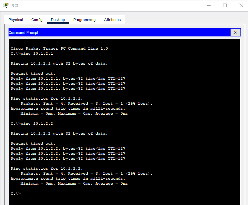Maximize the PC0 window

click(225, 6)
